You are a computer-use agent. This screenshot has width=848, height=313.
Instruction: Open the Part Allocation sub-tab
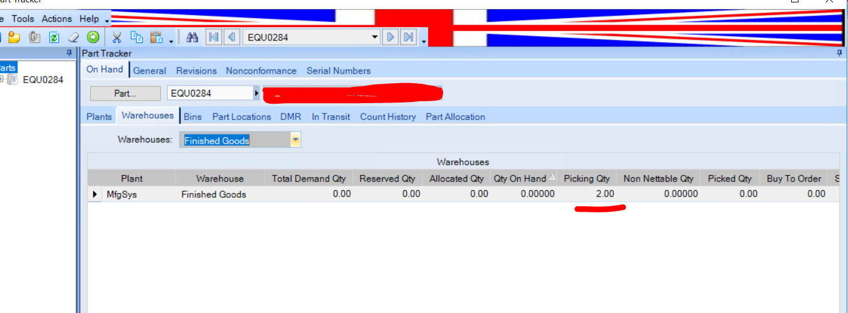tap(456, 116)
